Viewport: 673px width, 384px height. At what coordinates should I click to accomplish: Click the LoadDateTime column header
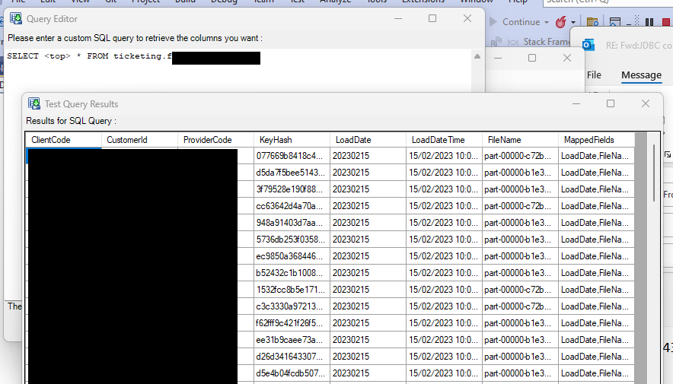coord(444,140)
